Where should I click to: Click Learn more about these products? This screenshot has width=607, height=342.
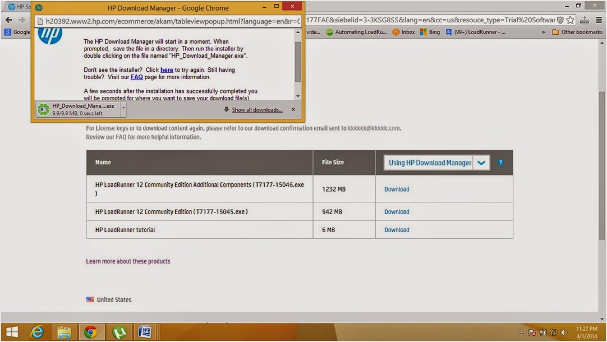(128, 261)
